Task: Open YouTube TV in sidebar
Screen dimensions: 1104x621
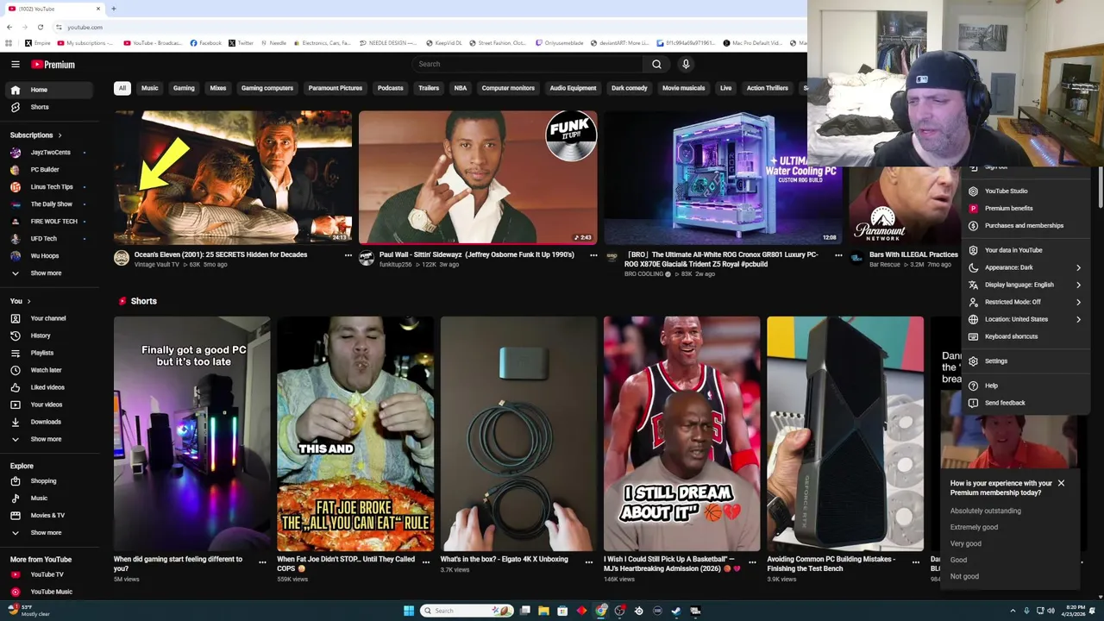Action: (48, 574)
